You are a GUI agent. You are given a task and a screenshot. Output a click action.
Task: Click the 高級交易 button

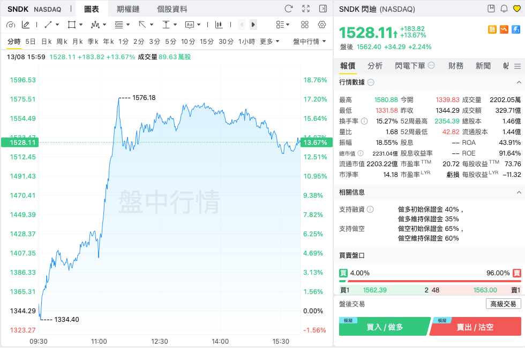503,304
